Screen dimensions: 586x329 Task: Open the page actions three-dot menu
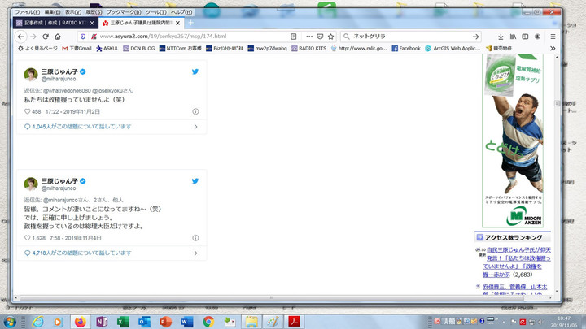pos(309,37)
